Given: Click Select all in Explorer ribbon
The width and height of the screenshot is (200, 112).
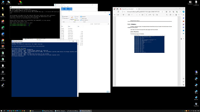Looking at the screenshot, I should coord(83,17).
